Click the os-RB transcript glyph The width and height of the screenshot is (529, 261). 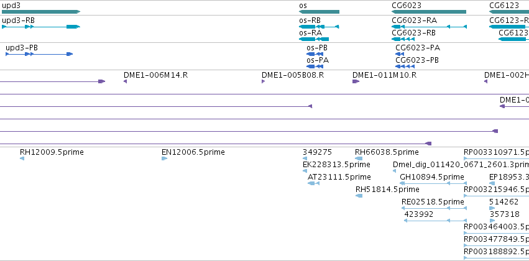click(x=319, y=27)
